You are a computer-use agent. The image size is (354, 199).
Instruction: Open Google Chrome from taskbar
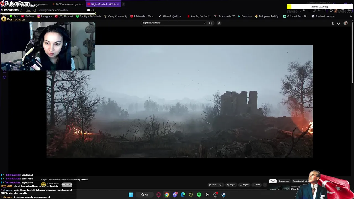point(166,195)
